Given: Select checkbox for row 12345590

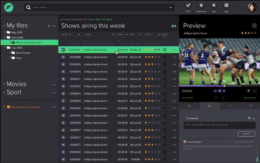Looking at the screenshot, I should [x=165, y=152].
